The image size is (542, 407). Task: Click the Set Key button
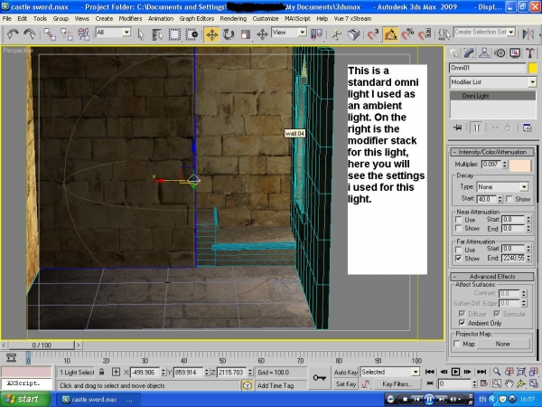pyautogui.click(x=346, y=383)
